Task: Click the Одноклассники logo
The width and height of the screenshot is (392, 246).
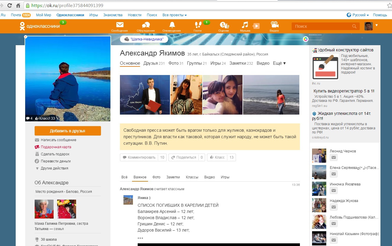Action: point(40,26)
